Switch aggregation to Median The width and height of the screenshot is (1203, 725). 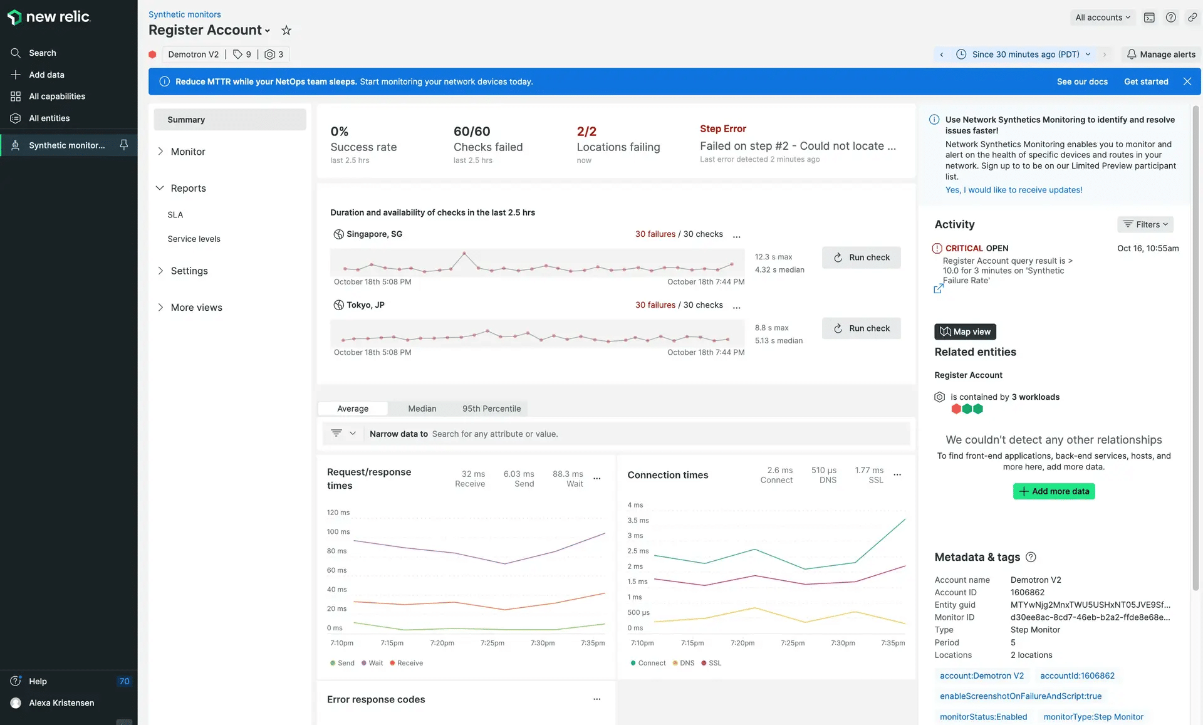click(x=422, y=408)
